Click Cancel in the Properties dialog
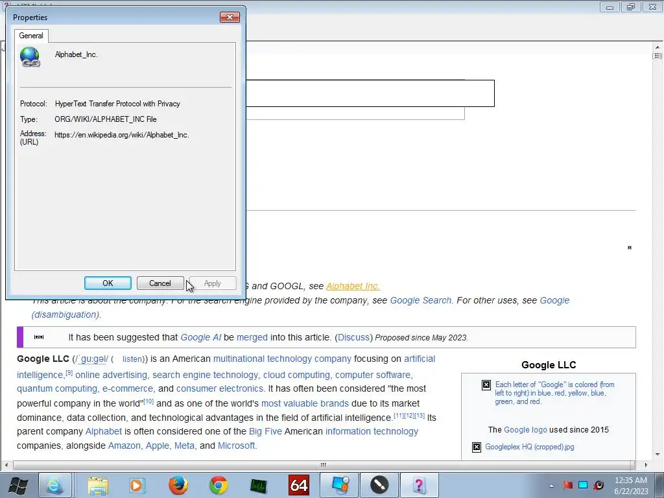Screen dimensions: 664x498 [160, 283]
